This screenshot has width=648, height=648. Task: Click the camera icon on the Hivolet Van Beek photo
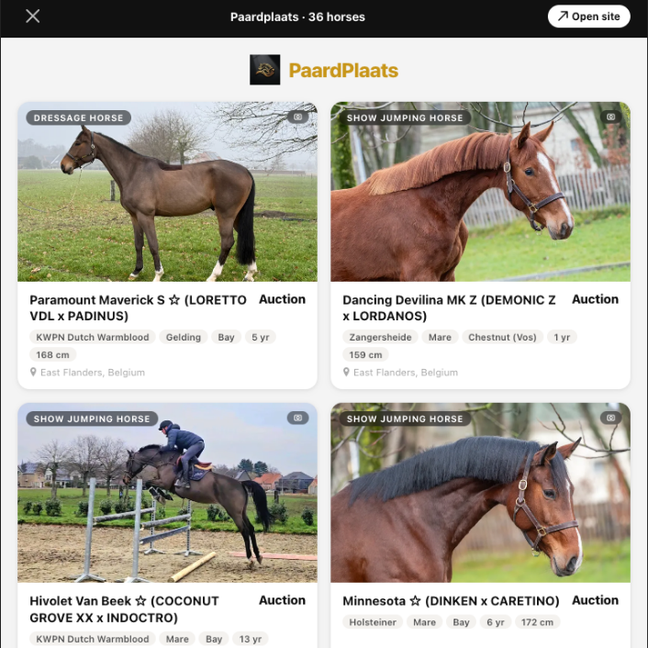coord(298,419)
